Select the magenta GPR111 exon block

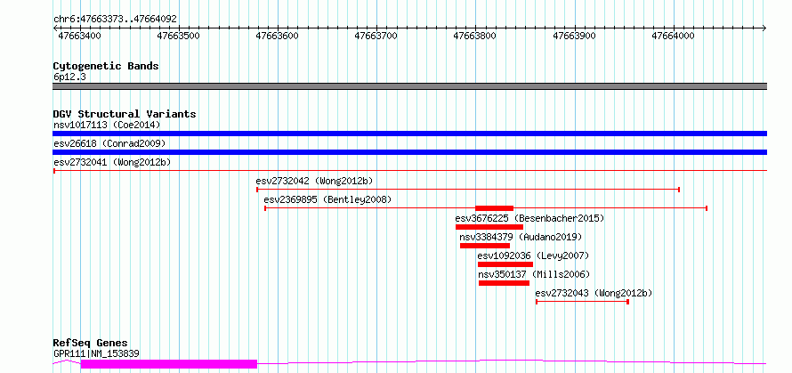pos(169,363)
